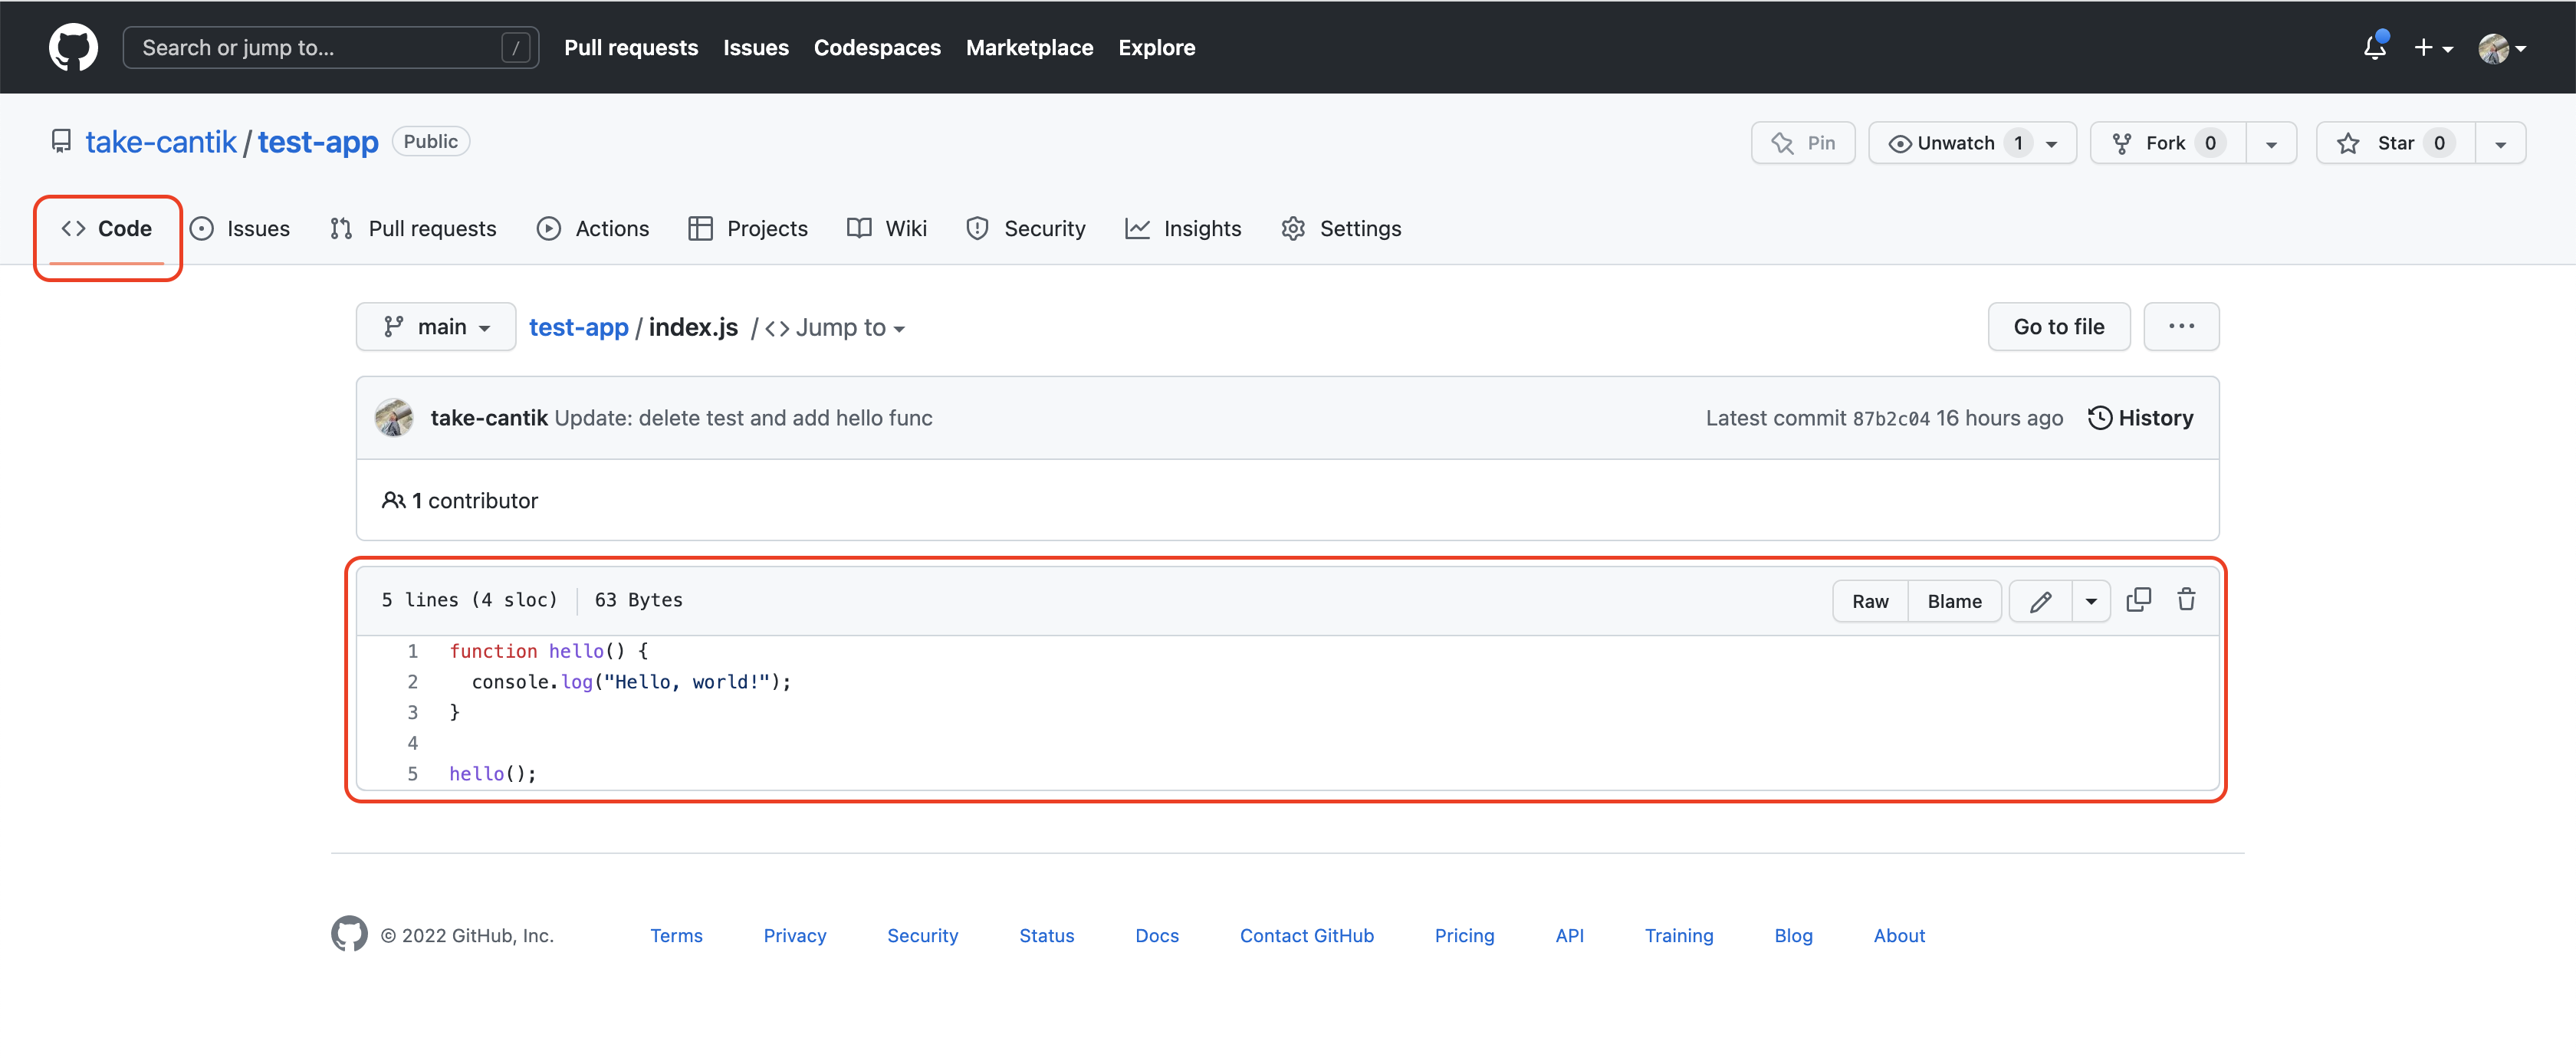
Task: Click the take-cantik commit author avatar
Action: 394,418
